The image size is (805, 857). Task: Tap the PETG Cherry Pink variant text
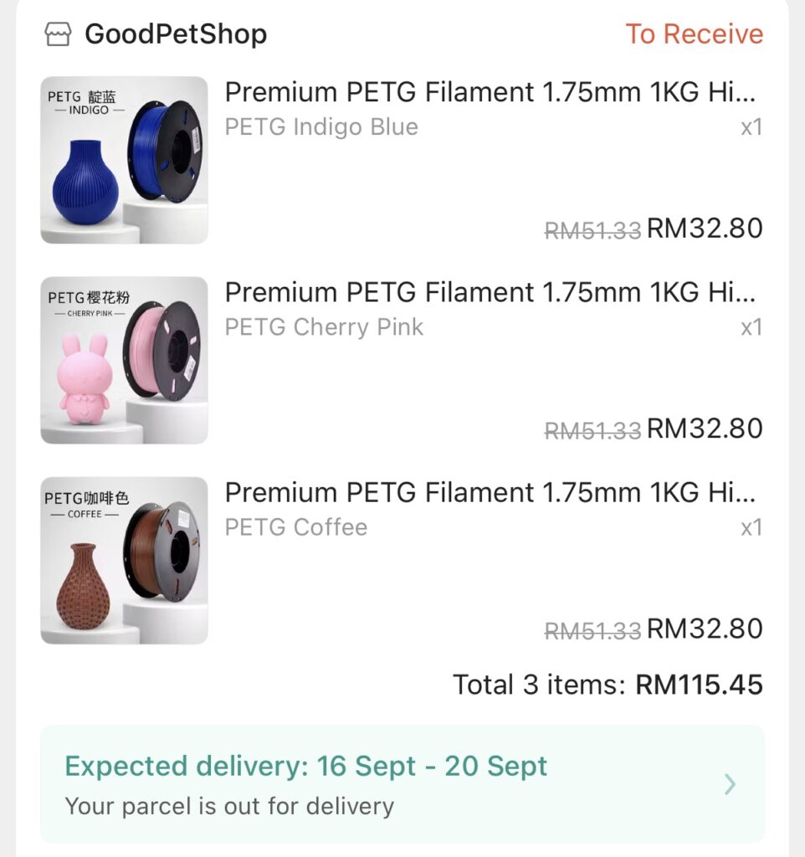[324, 327]
